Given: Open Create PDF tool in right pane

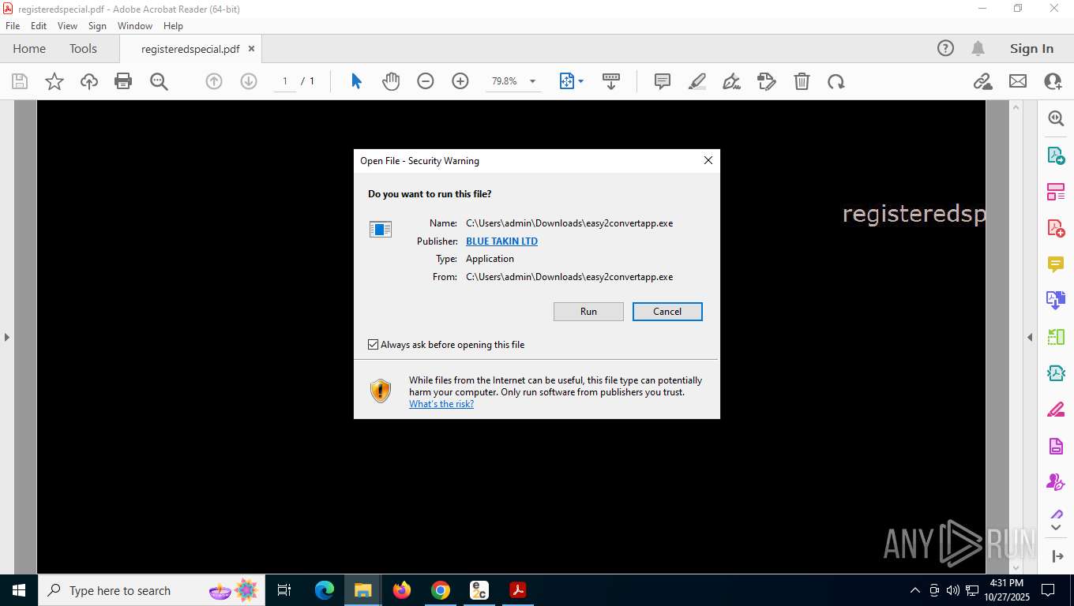Looking at the screenshot, I should pos(1056,228).
